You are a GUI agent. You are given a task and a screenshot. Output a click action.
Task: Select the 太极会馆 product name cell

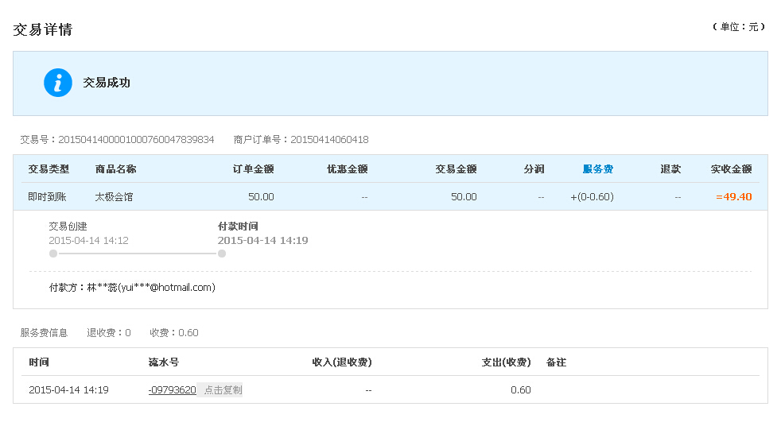114,196
